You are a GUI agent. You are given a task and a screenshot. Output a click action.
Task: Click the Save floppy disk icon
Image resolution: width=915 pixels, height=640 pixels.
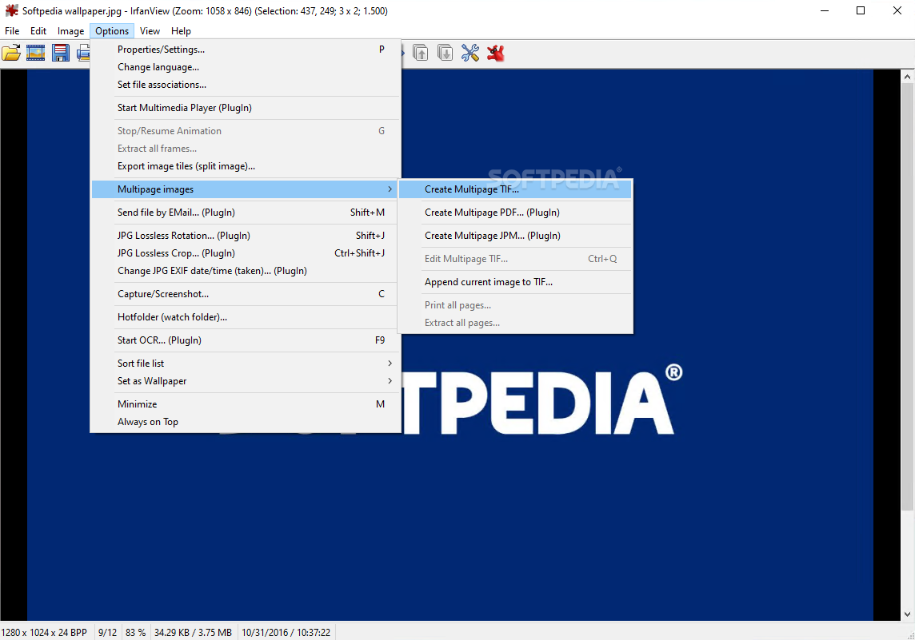click(x=61, y=53)
